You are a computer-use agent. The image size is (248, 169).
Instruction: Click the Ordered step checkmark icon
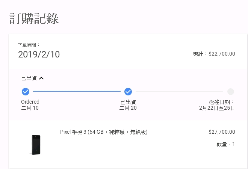pyautogui.click(x=26, y=92)
